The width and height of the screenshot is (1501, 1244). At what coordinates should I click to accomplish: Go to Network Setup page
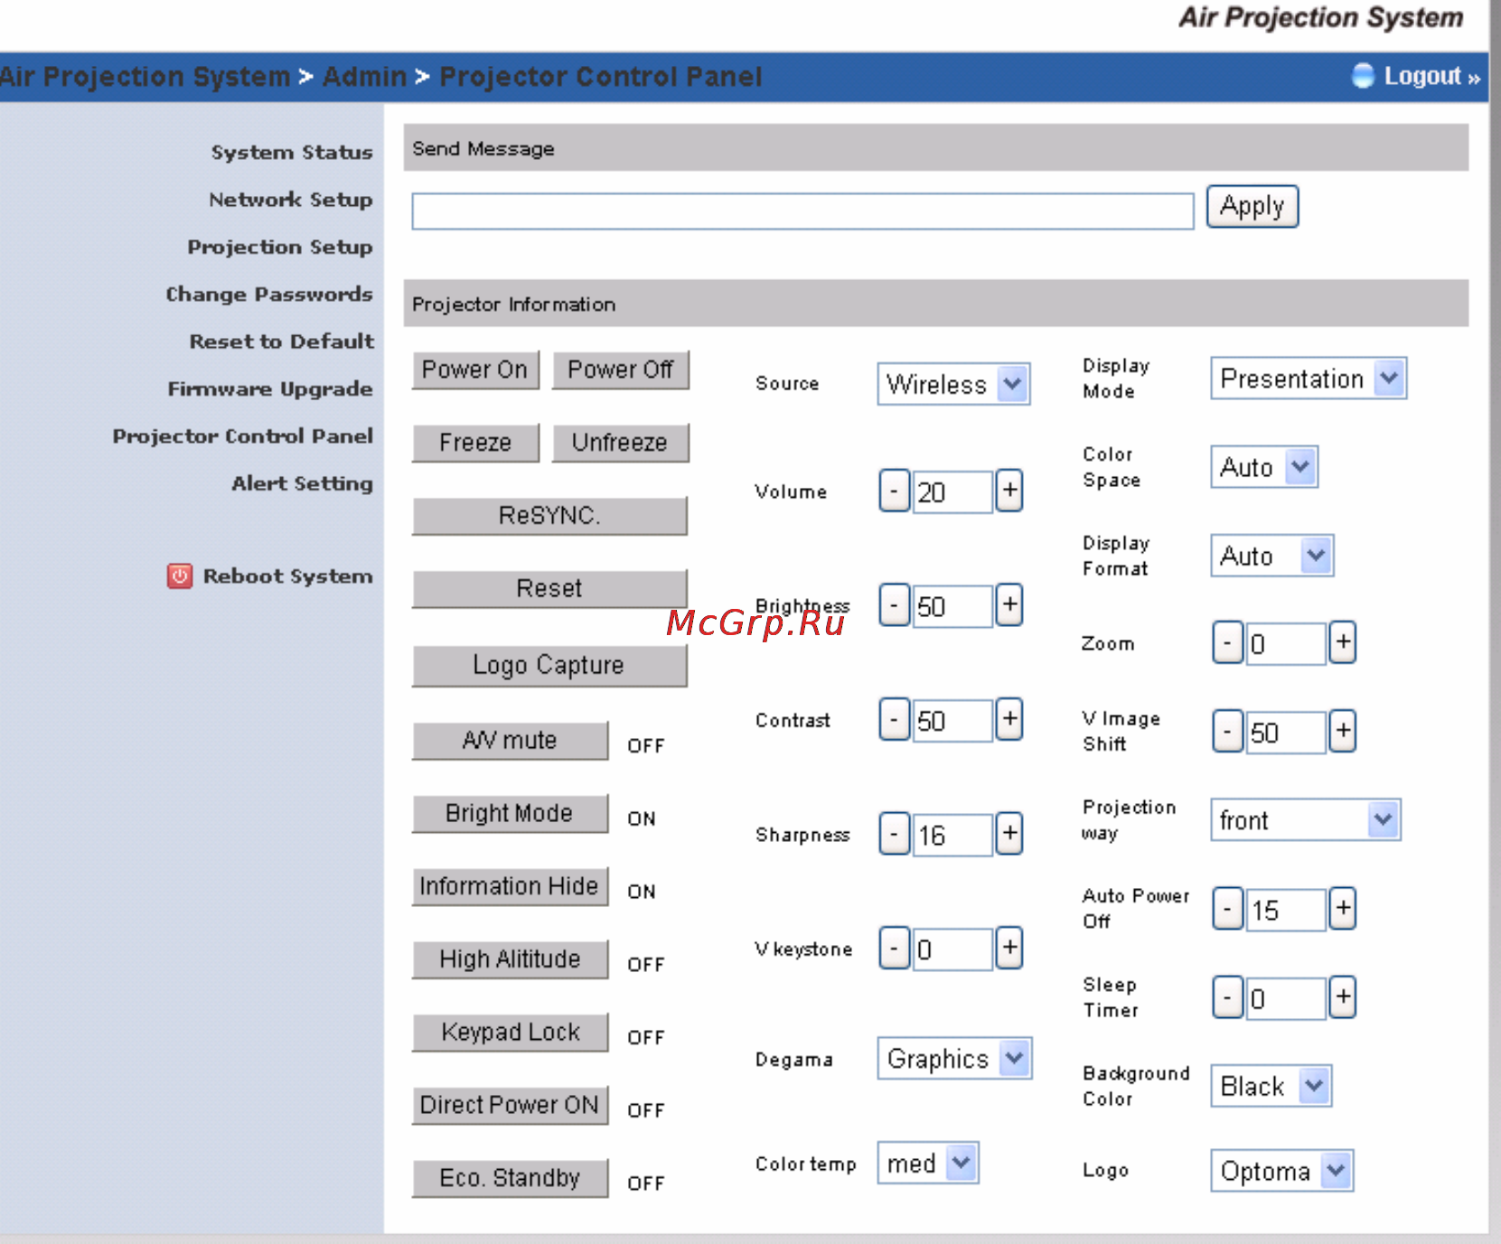pos(291,200)
